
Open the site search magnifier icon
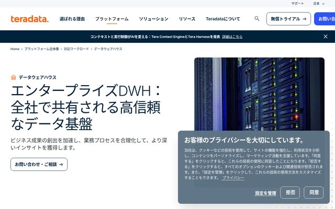[257, 19]
